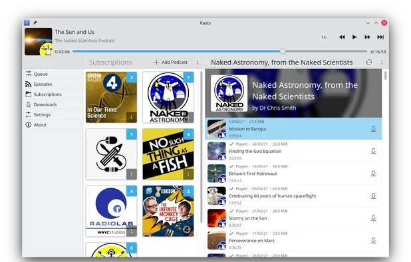Open the Subscriptions header overflow menu
Viewport: 411px width, 262px height.
(198, 63)
